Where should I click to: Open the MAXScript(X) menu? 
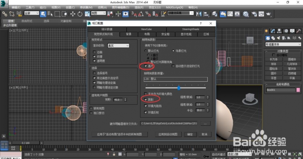174,7
